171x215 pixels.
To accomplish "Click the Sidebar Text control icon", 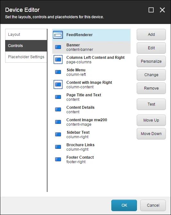I will click(58, 134).
